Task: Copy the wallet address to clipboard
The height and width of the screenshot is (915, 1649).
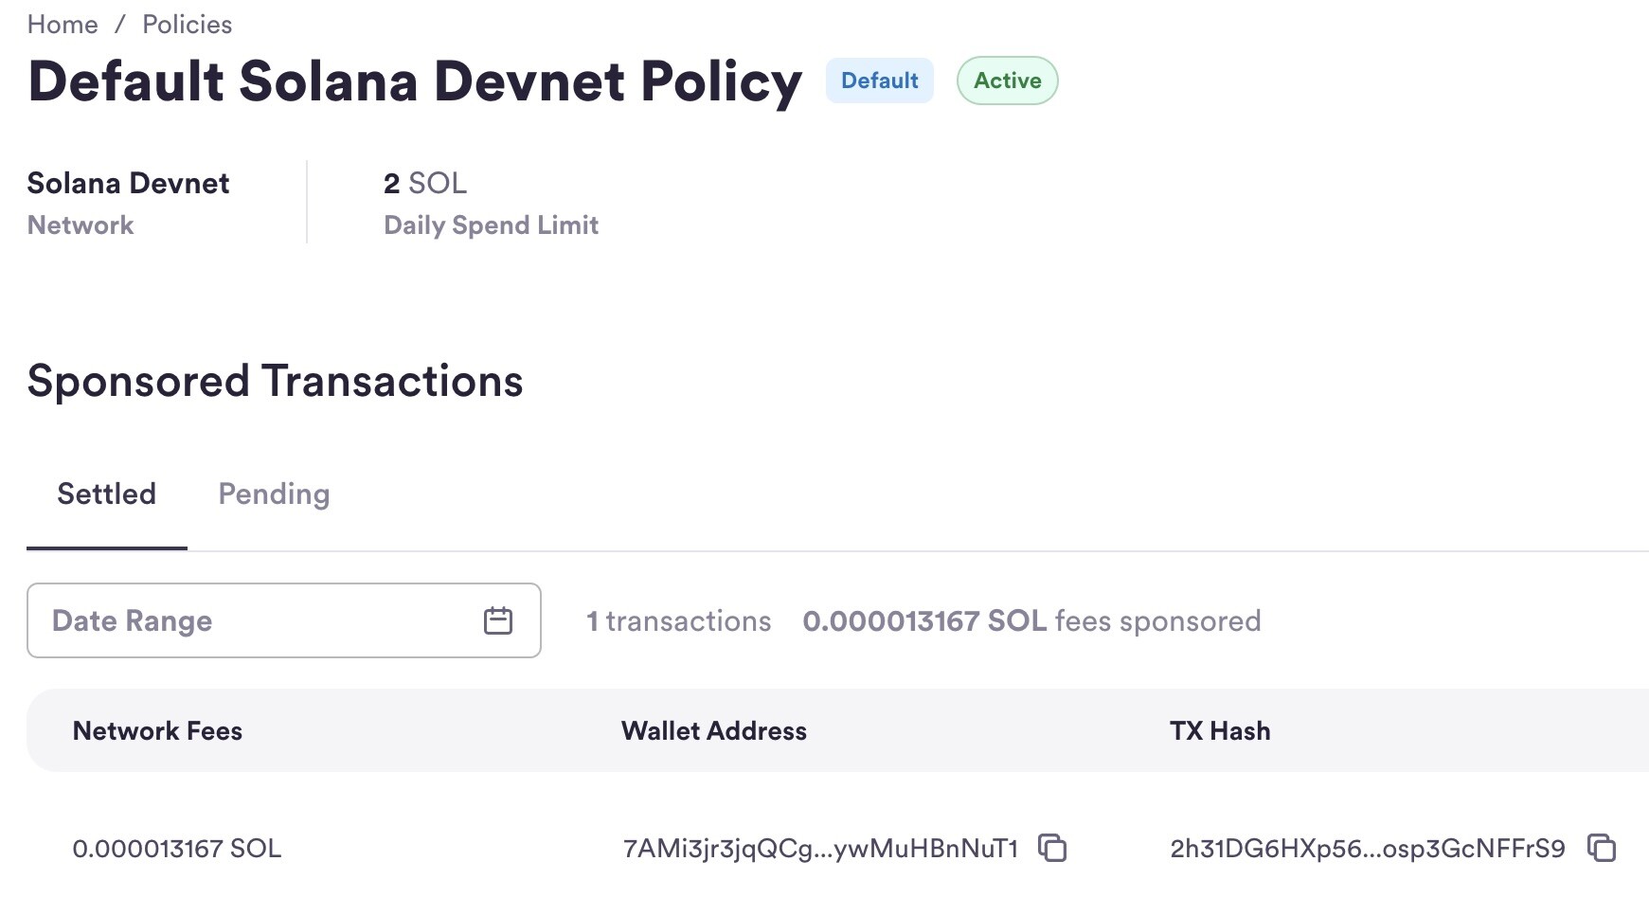Action: (x=1052, y=848)
